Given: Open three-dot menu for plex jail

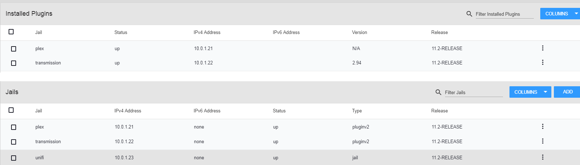Looking at the screenshot, I should tap(542, 126).
